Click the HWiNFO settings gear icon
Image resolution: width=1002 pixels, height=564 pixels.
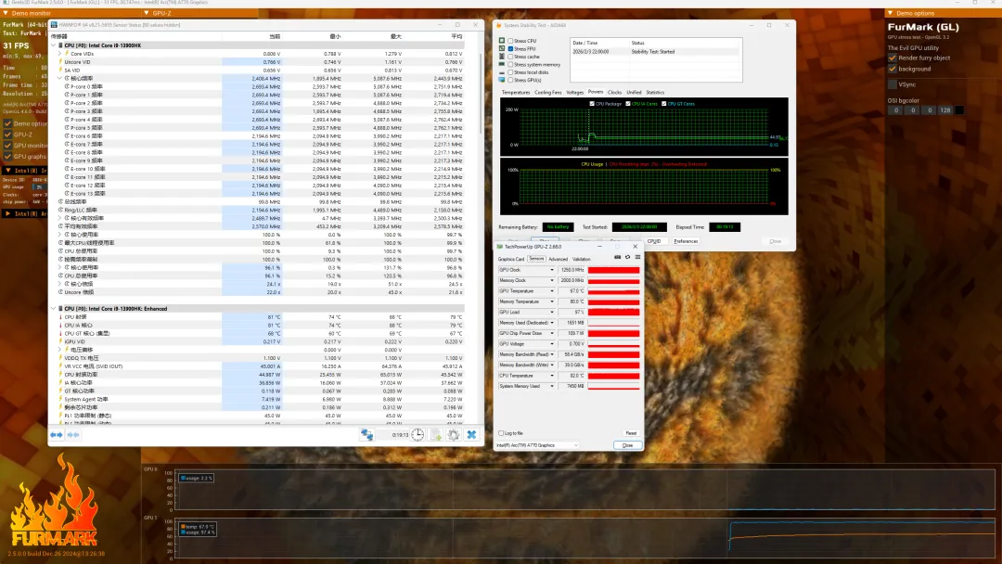coord(454,434)
